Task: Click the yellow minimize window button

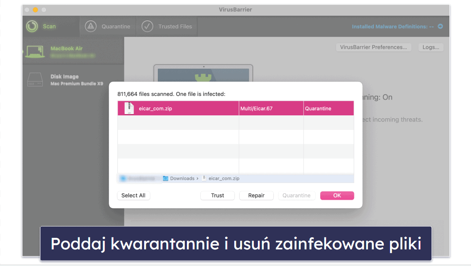Action: [35, 10]
